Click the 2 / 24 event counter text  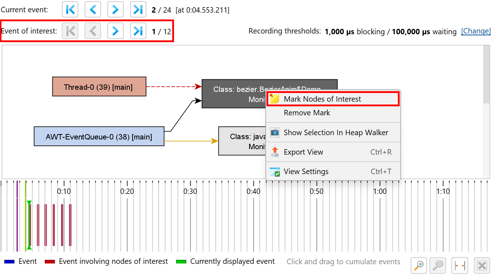pyautogui.click(x=161, y=10)
